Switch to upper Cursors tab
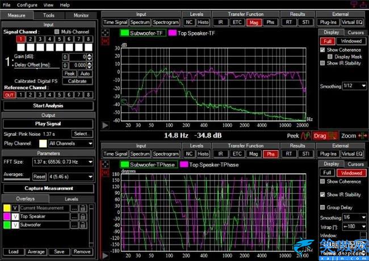This screenshot has height=261, width=369. (355, 32)
